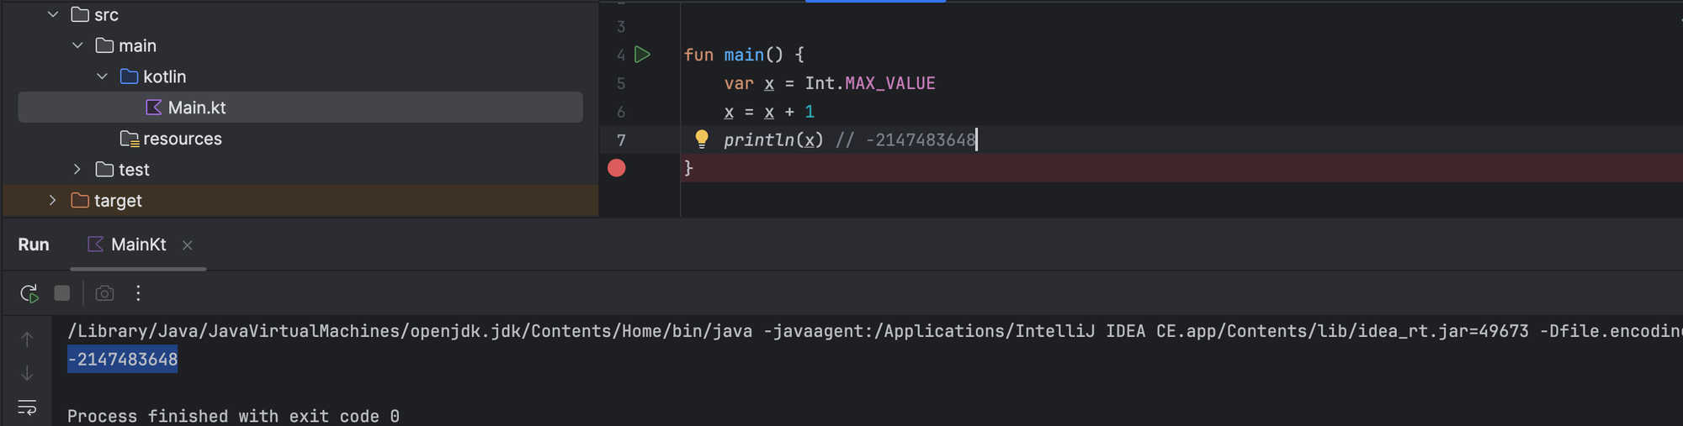Click the green run gutter arrow beside main
The width and height of the screenshot is (1683, 426).
pyautogui.click(x=642, y=55)
